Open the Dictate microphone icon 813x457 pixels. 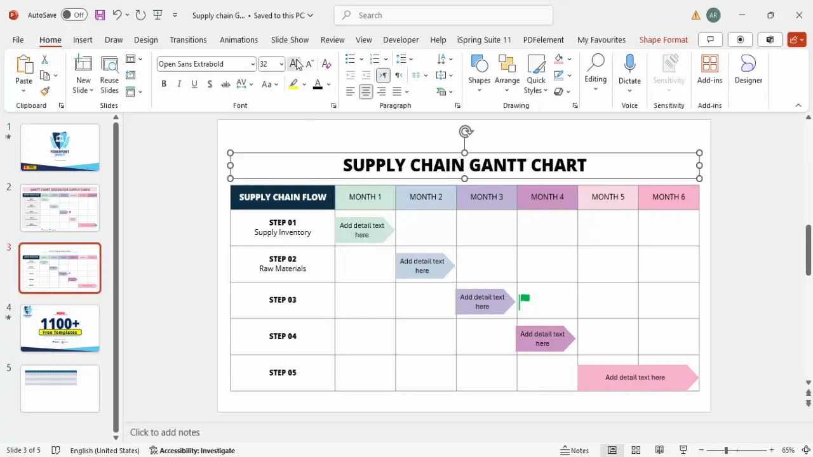[629, 64]
